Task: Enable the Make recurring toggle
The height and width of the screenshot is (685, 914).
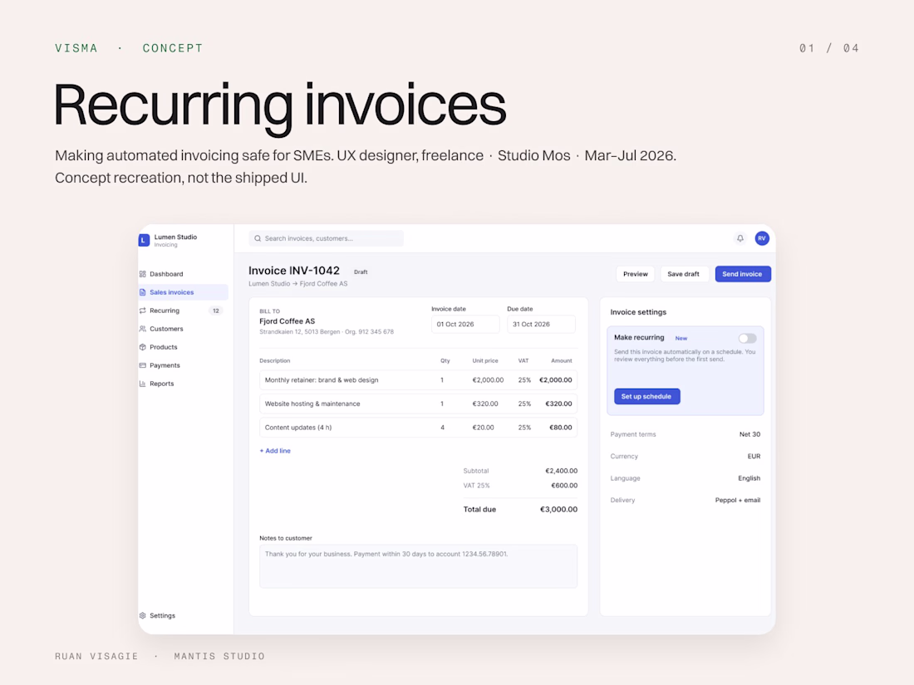Action: [747, 339]
